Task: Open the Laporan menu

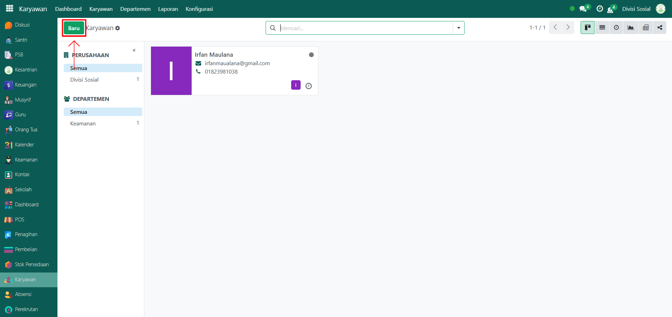Action: click(168, 9)
